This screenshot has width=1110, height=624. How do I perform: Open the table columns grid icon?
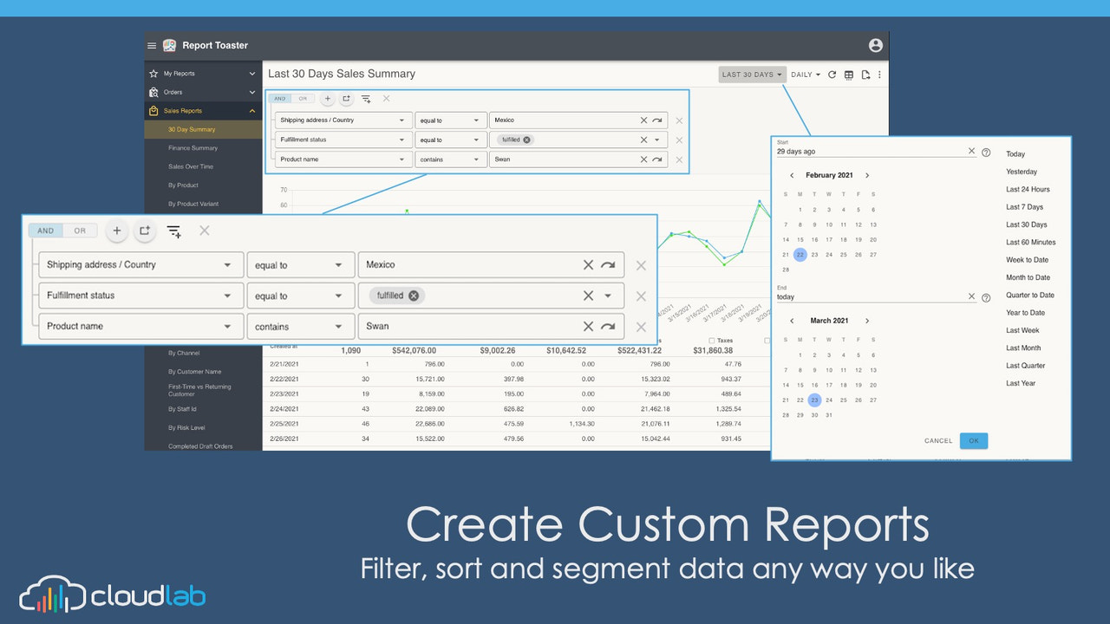[x=847, y=75]
